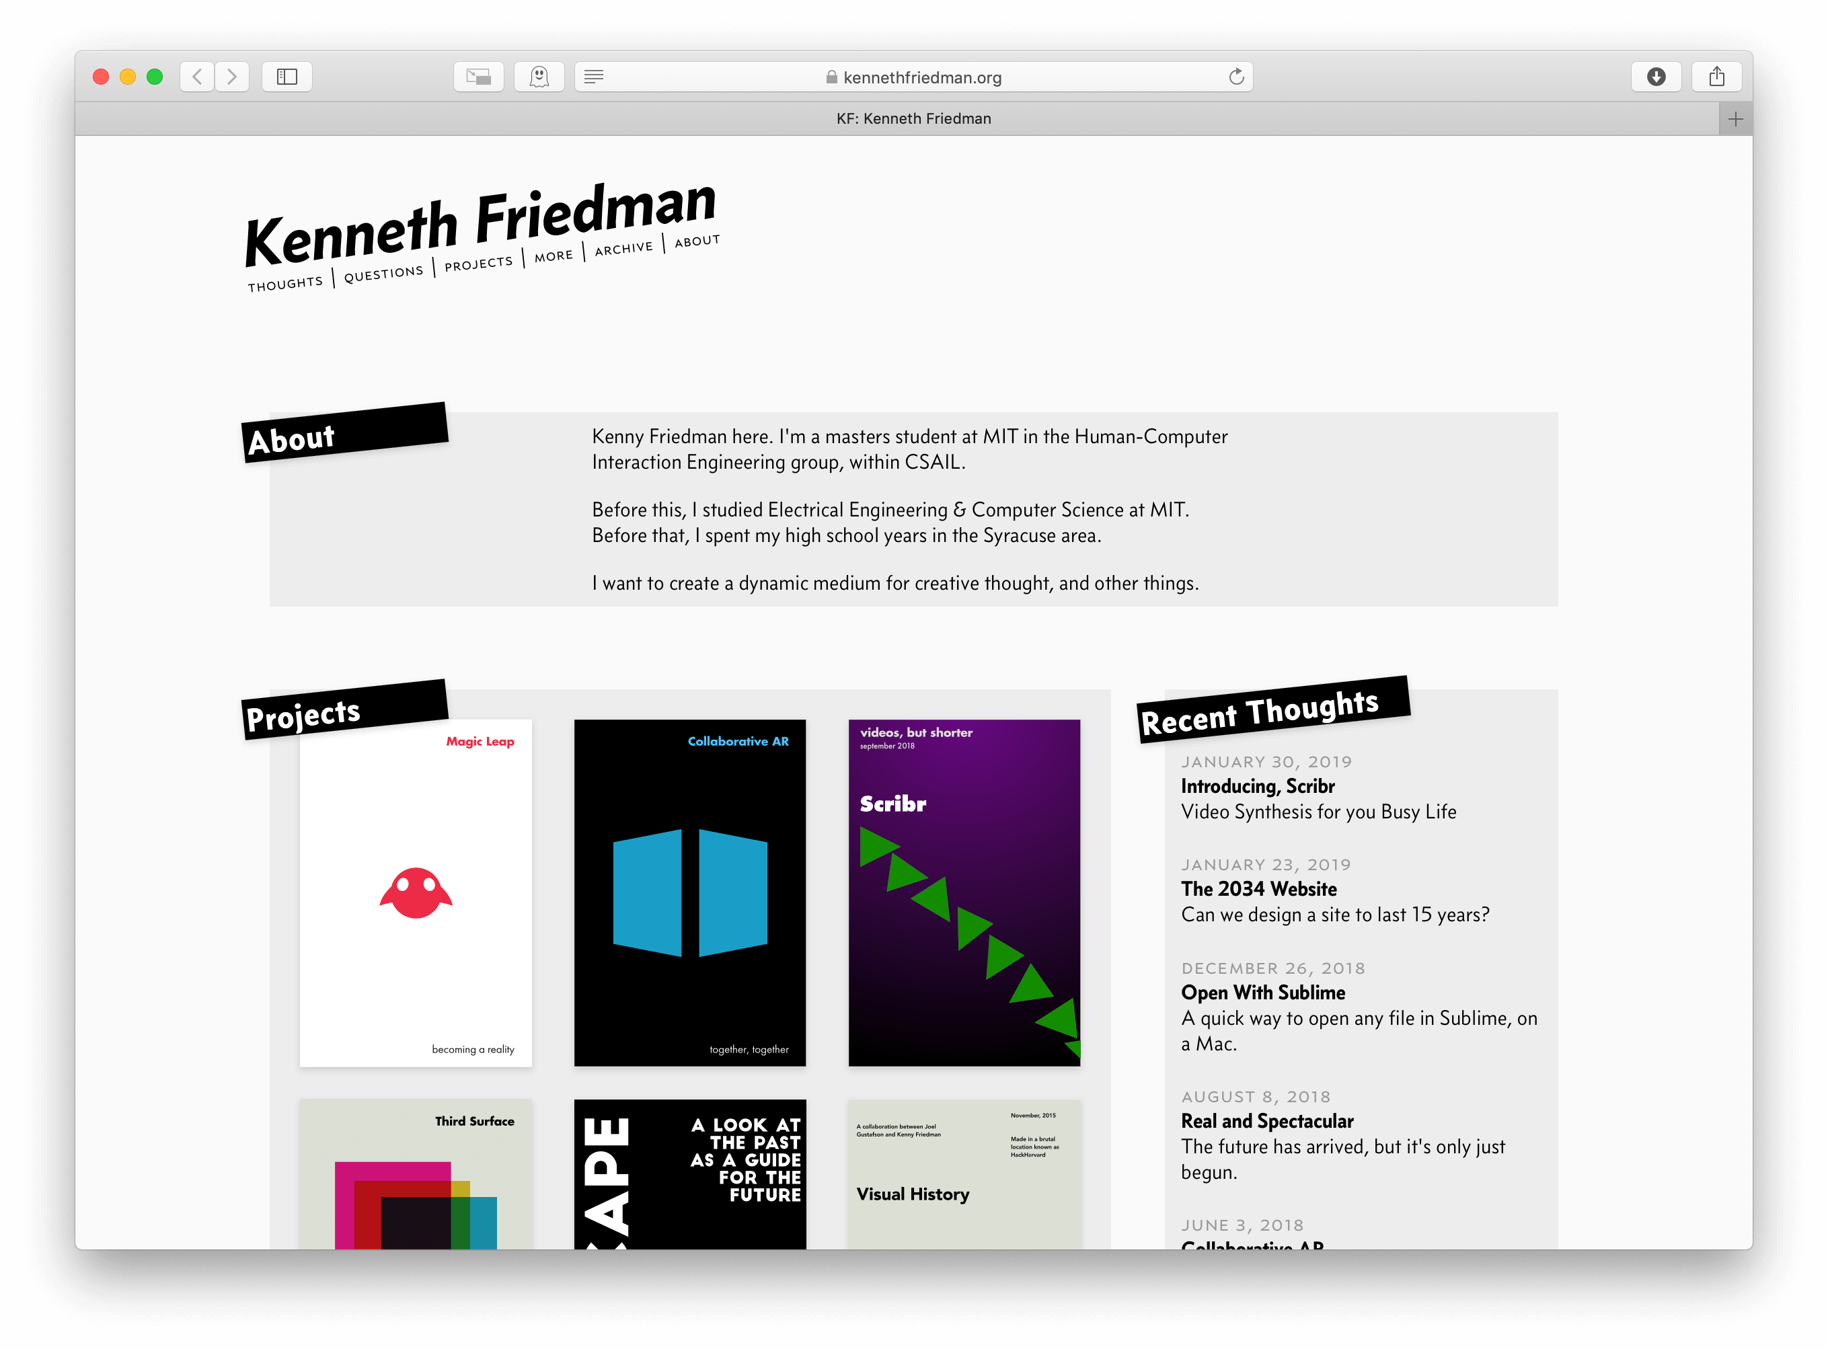Image resolution: width=1828 pixels, height=1349 pixels.
Task: Click 'Can we design a site to last 15 years?'
Action: 1335,915
